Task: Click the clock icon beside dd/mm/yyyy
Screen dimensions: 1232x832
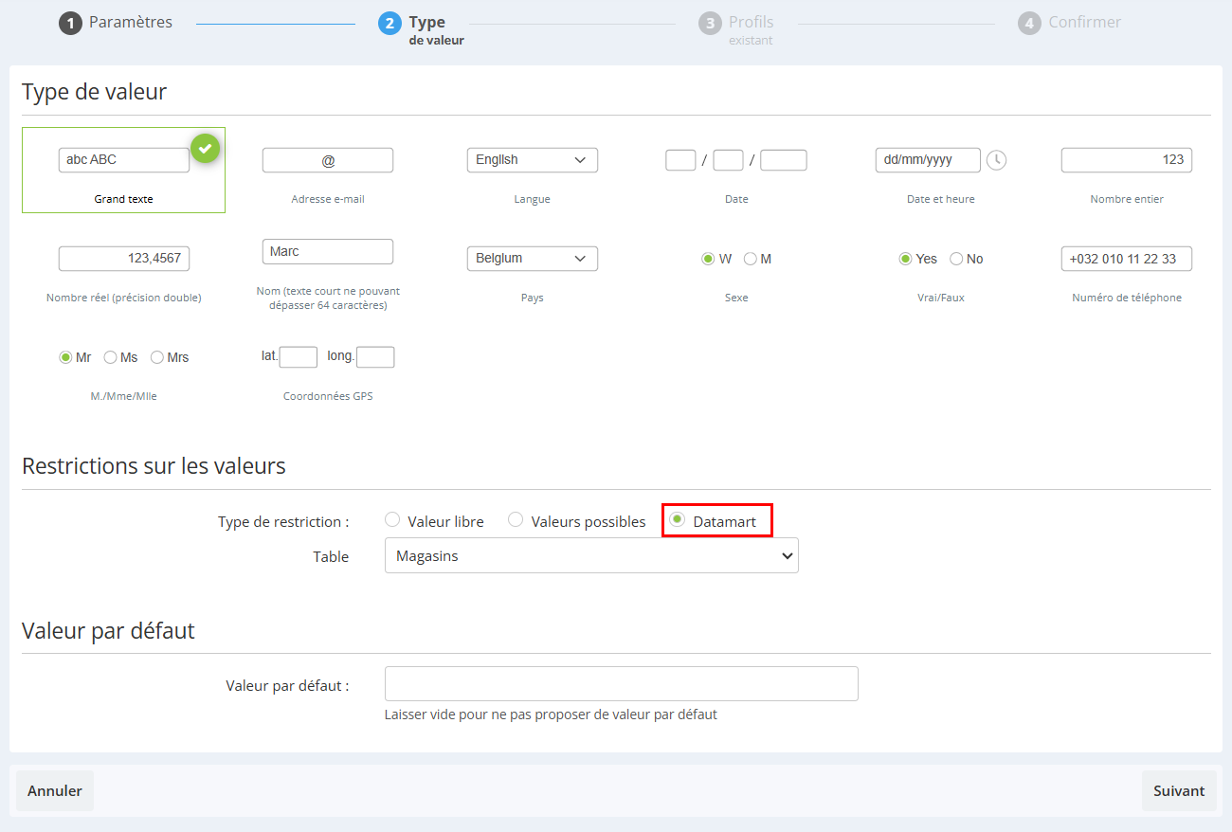Action: click(996, 160)
